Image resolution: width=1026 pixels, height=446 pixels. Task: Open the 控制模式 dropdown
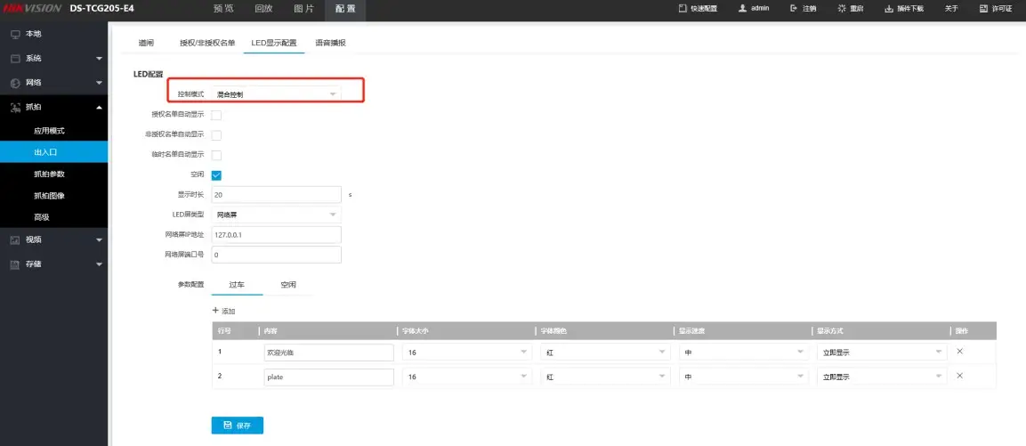pyautogui.click(x=277, y=93)
